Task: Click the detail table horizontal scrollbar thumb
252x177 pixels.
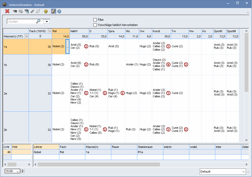Action: (x=99, y=164)
